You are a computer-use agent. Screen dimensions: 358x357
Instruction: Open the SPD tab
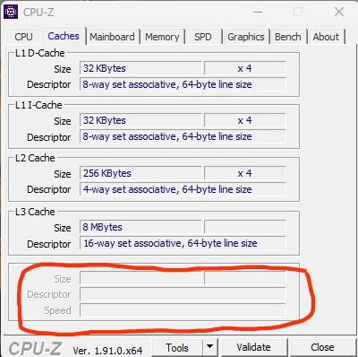[x=203, y=37]
